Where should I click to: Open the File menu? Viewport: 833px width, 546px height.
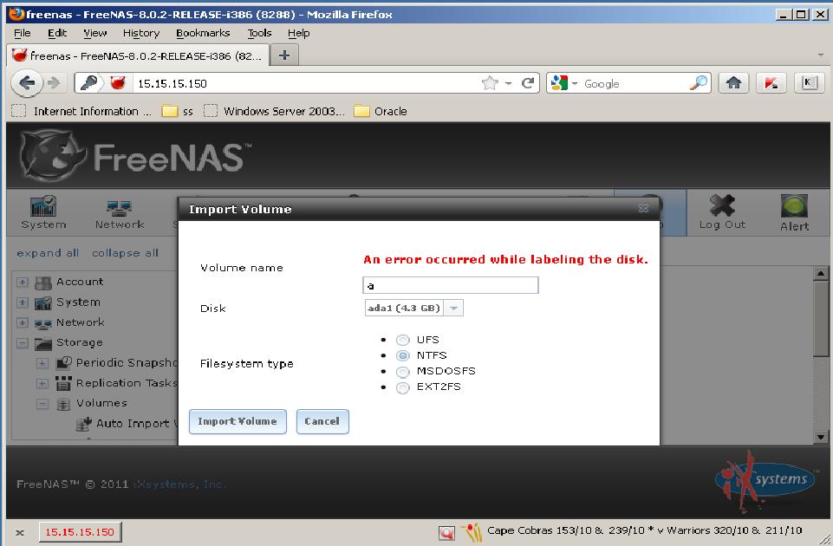point(22,33)
